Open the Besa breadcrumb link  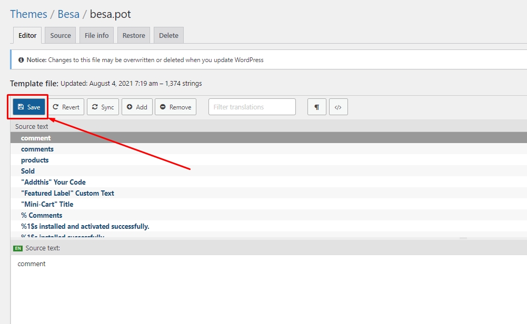68,14
